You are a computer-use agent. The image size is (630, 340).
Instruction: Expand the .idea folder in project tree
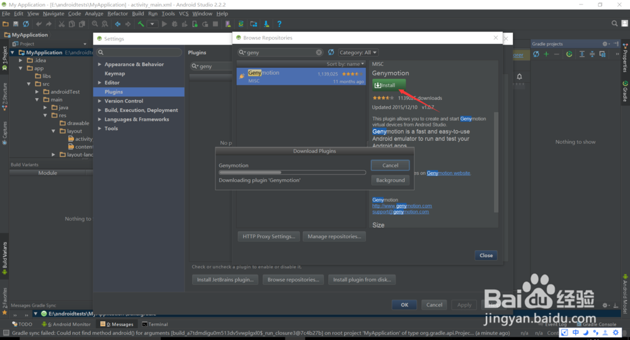[x=21, y=60]
